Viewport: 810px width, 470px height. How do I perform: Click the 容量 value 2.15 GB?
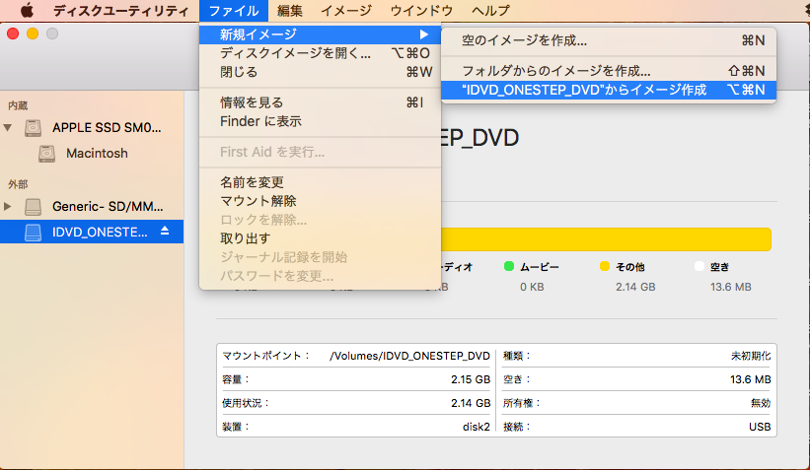470,379
